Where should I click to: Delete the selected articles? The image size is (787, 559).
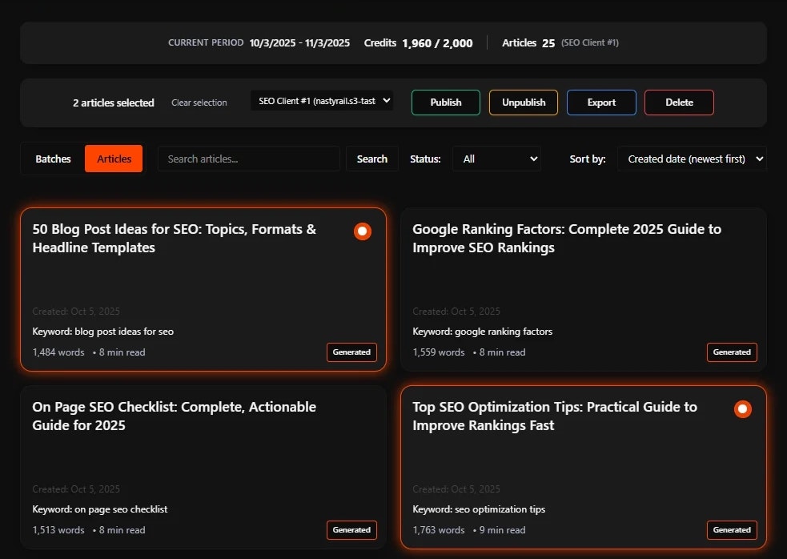(x=679, y=103)
